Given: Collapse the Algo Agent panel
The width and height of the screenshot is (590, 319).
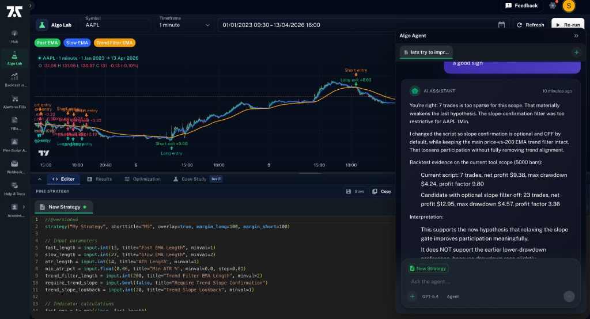Looking at the screenshot, I should pos(576,36).
